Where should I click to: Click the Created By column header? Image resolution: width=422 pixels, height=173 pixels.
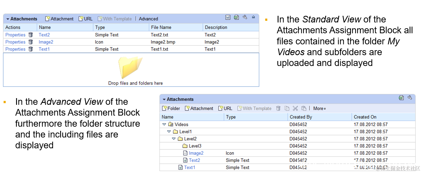pos(320,117)
